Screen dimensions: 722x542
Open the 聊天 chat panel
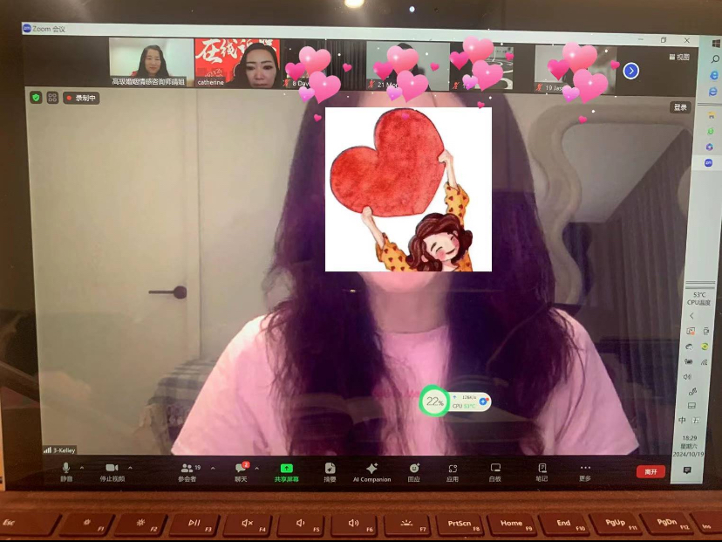[x=241, y=472]
